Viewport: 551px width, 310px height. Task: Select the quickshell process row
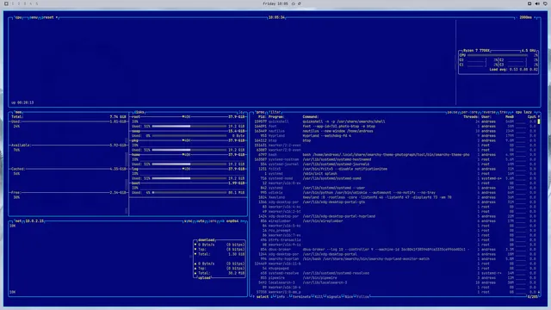(x=395, y=121)
